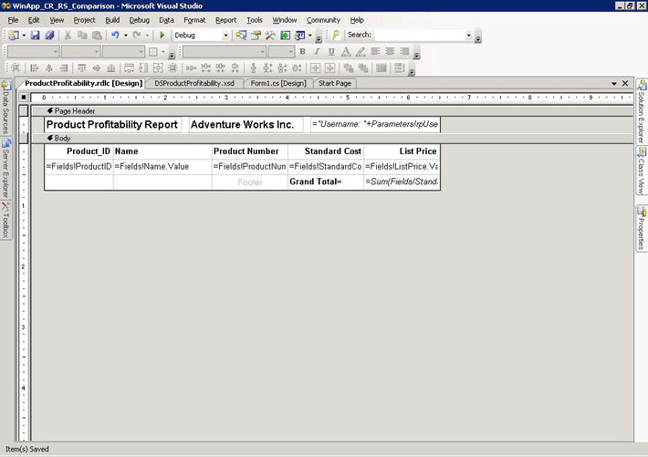This screenshot has height=457, width=648.
Task: Click the Make Vertical Spacing Equal icon
Action: [254, 68]
